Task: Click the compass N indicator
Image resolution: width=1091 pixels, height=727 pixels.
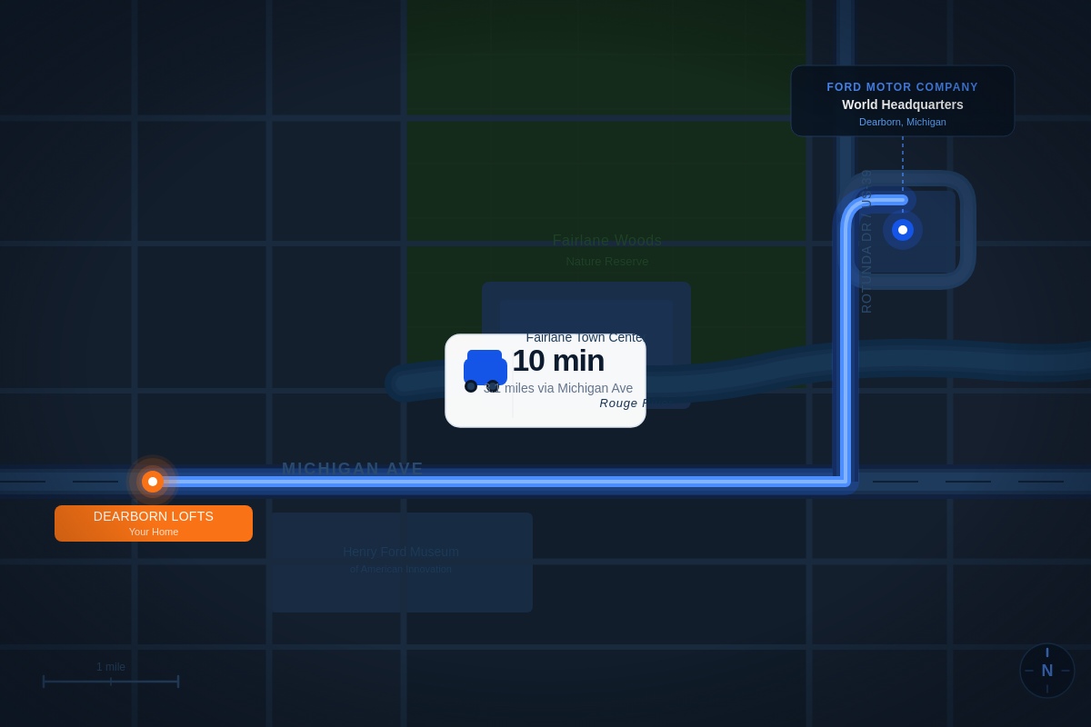Action: point(1047,671)
